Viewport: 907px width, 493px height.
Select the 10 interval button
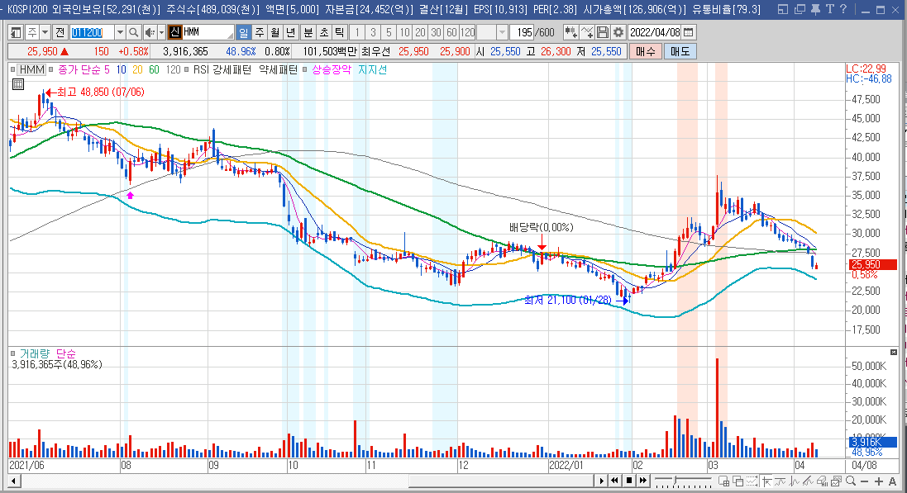404,32
